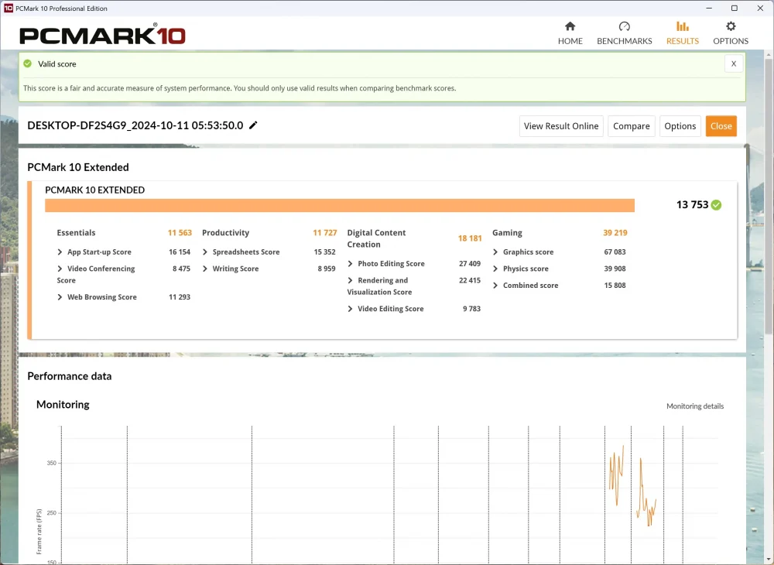Click the green valid score check icon
This screenshot has width=774, height=565.
tap(28, 63)
